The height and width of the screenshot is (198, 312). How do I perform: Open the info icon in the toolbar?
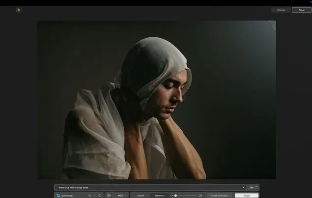point(100,195)
